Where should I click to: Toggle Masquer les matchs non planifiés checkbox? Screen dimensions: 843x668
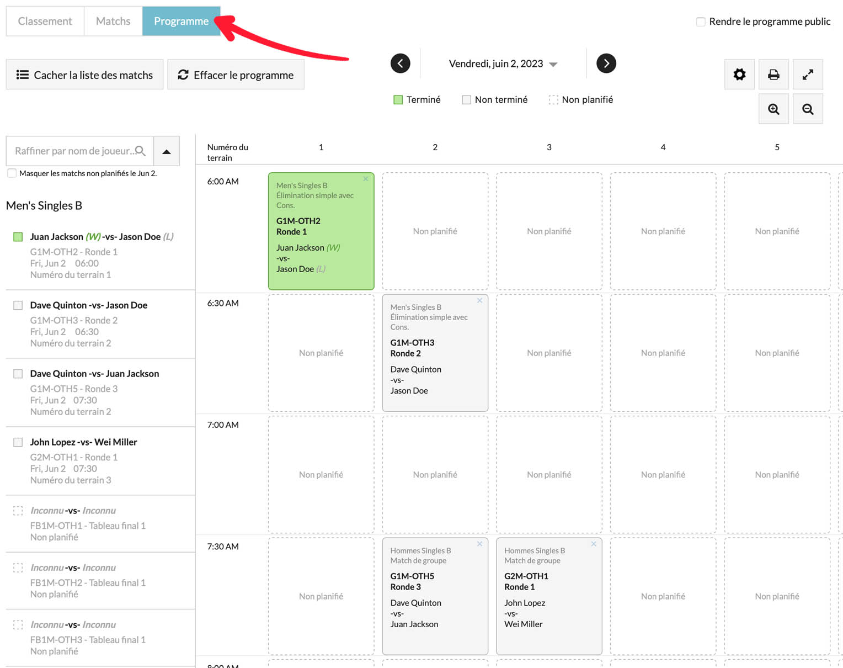click(12, 173)
